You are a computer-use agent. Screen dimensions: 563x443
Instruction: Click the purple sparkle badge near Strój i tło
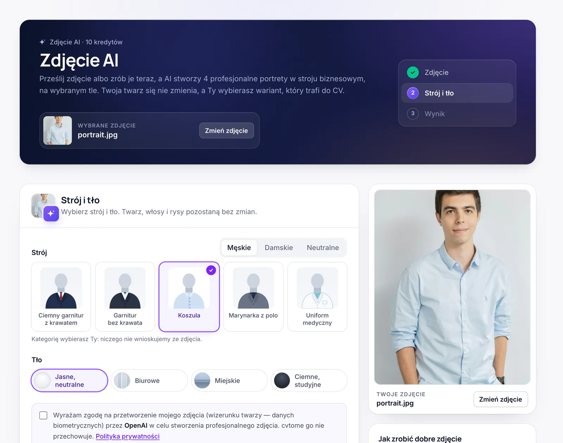click(51, 213)
